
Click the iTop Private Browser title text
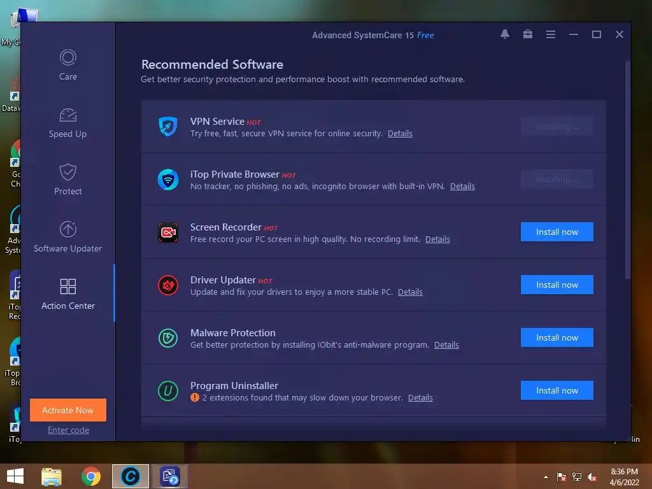point(234,174)
